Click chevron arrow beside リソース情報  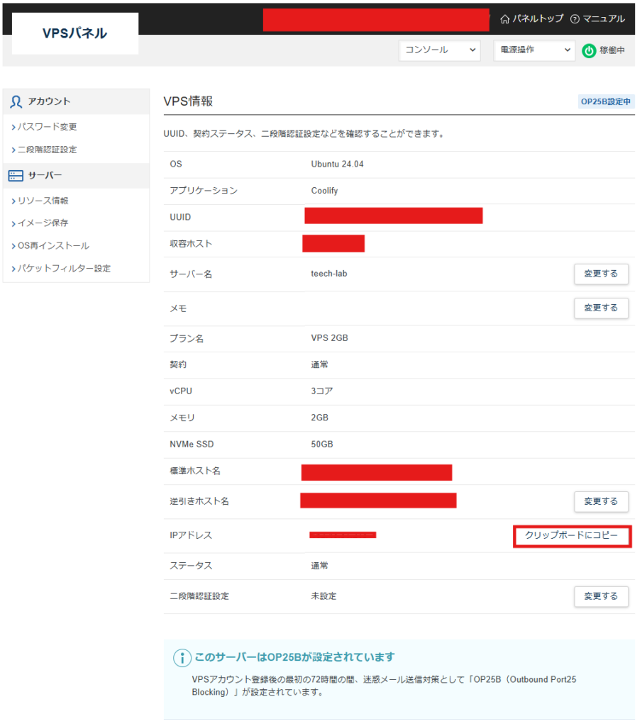click(x=13, y=201)
